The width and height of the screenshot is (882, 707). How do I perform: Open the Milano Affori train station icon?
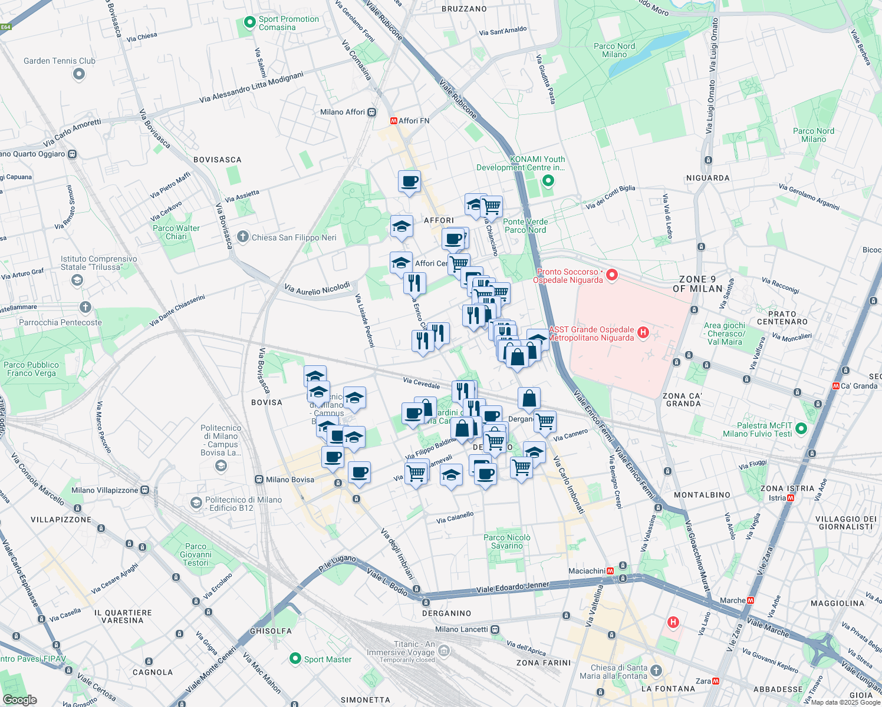372,112
